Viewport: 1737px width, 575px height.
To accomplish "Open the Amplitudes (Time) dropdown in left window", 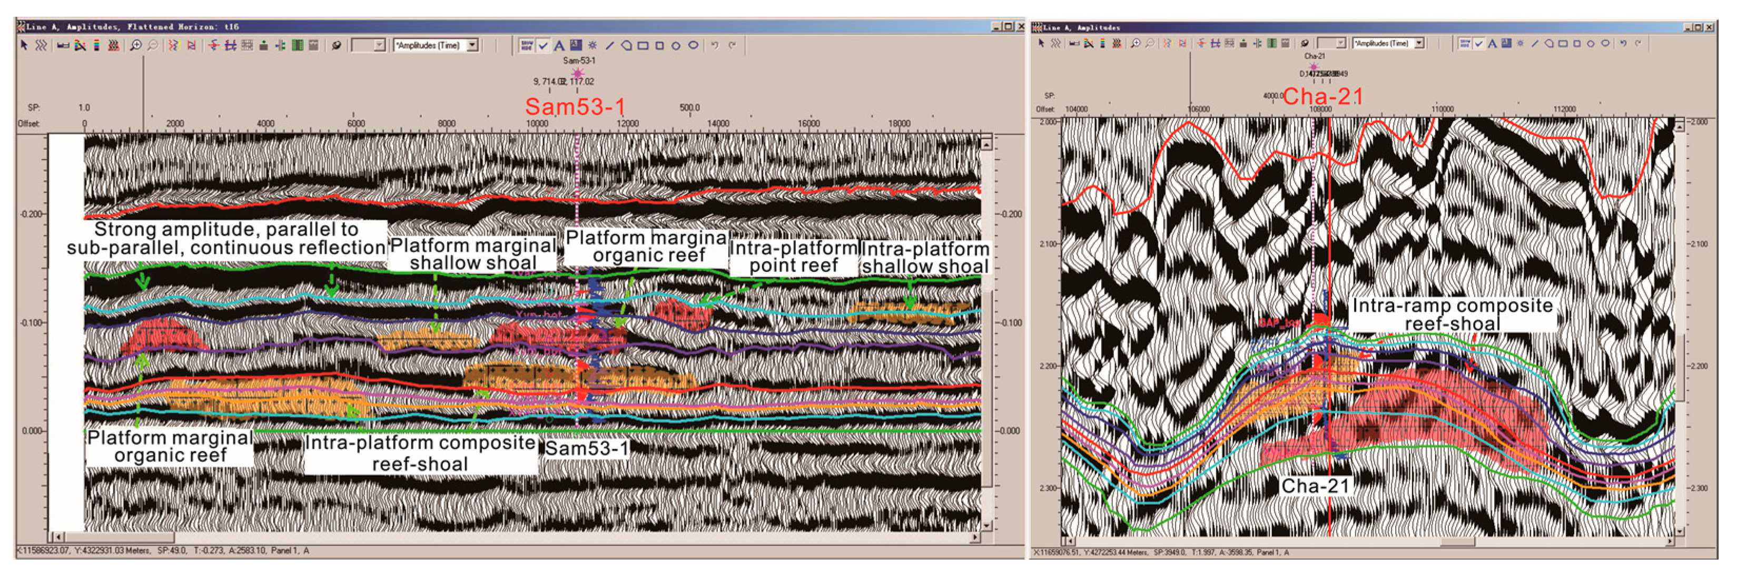I will pos(472,45).
